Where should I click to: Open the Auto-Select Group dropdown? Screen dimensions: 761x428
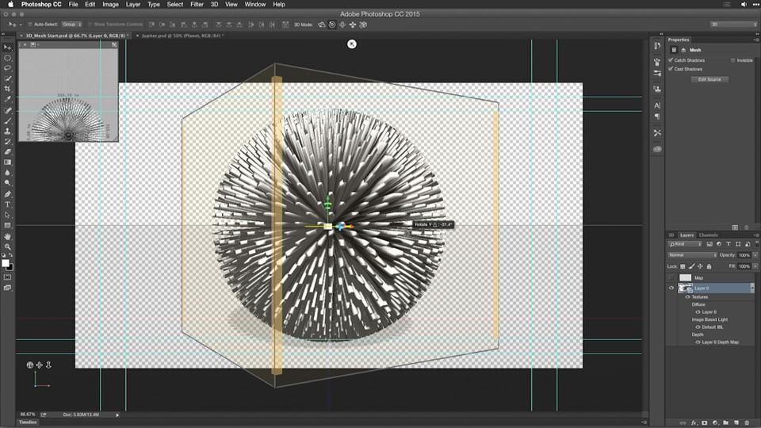[x=72, y=25]
